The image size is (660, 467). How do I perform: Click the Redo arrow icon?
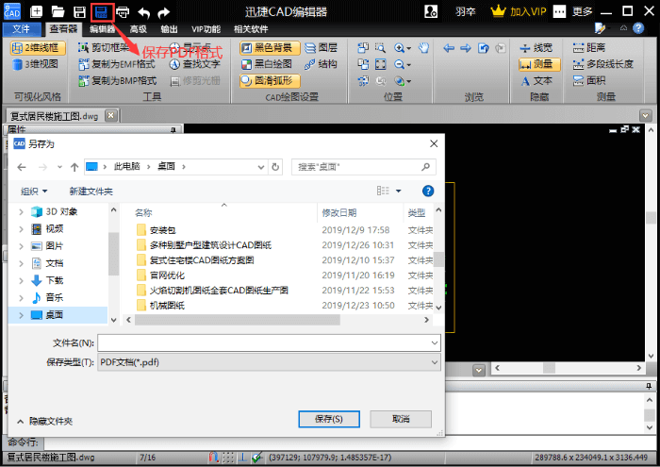pos(163,12)
